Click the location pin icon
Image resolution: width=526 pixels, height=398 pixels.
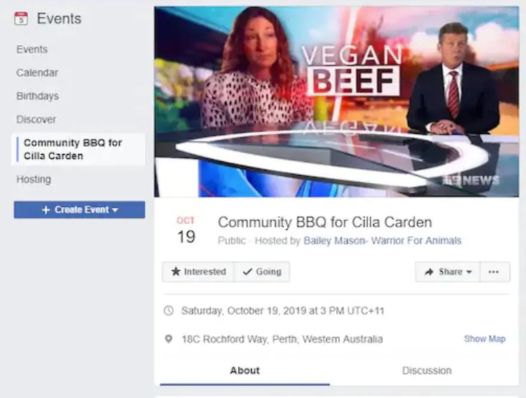pos(169,339)
